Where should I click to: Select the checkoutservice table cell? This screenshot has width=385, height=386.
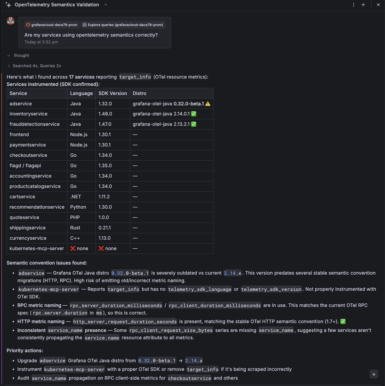click(37, 155)
